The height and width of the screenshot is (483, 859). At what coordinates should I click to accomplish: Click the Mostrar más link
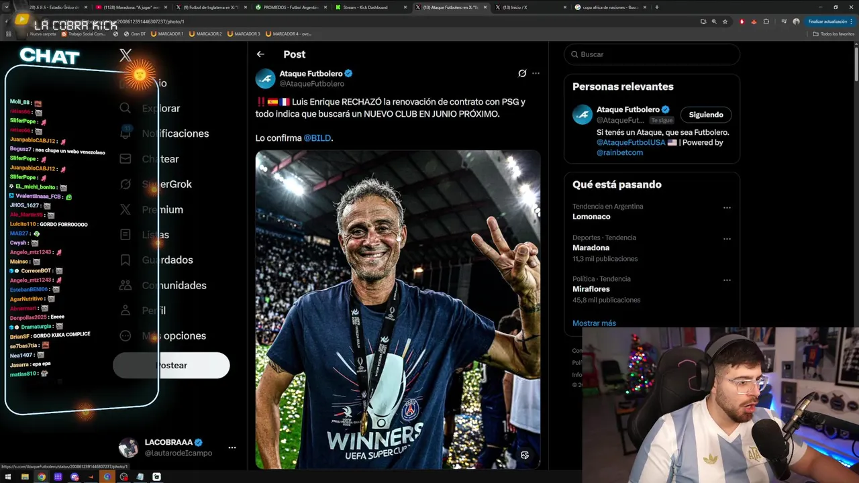coord(594,323)
